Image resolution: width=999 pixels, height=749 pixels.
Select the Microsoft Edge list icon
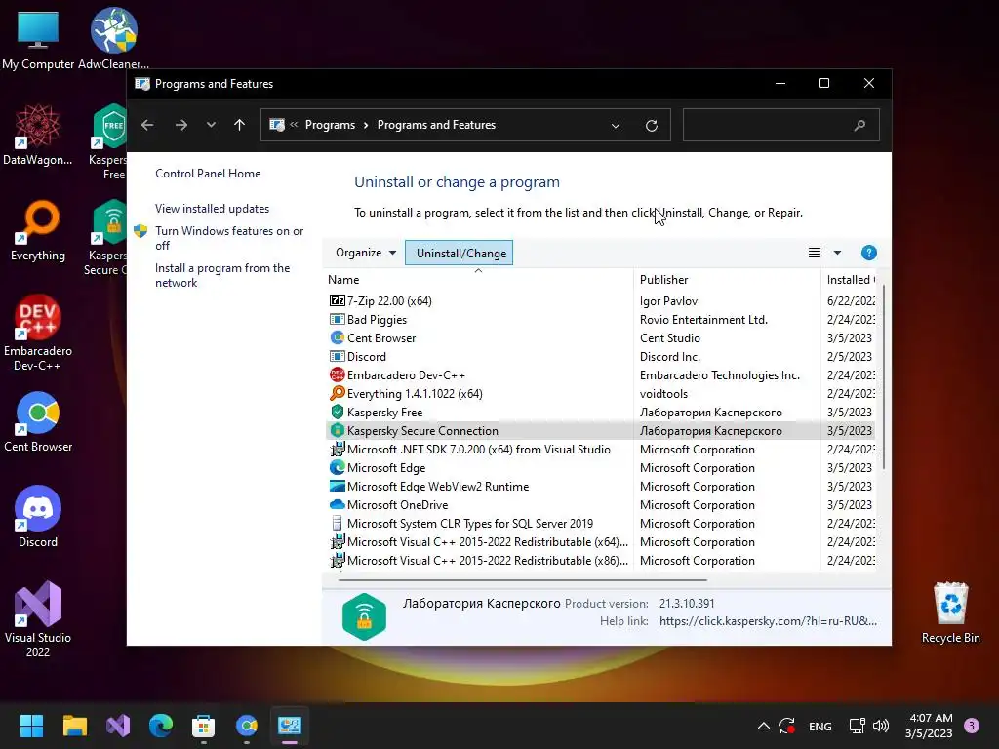(x=337, y=467)
